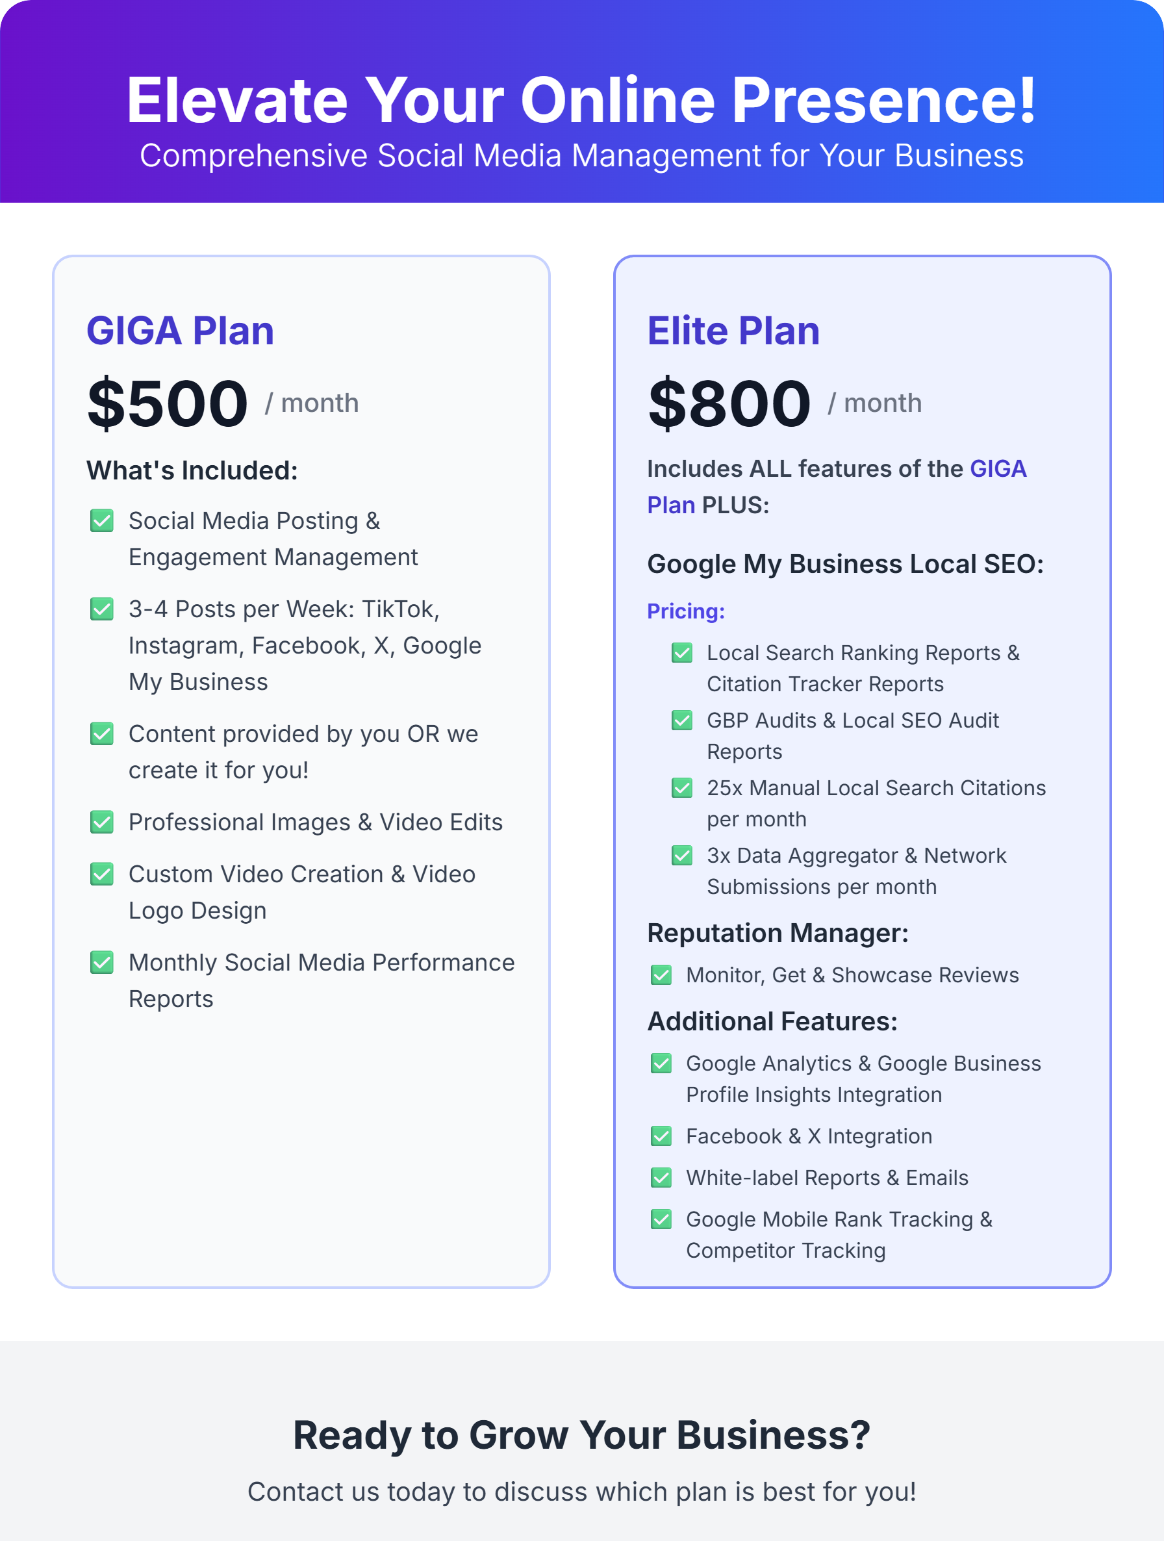Click the checkmark by Monitor, Get & Showcase Reviews
The width and height of the screenshot is (1164, 1541).
pos(661,974)
